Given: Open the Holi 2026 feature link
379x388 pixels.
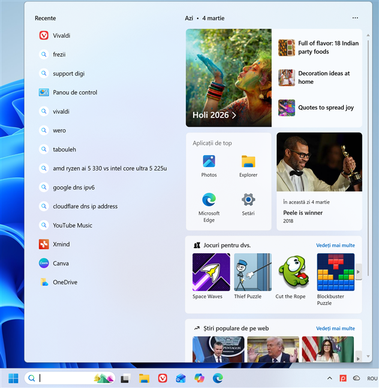Looking at the screenshot, I should [x=214, y=115].
